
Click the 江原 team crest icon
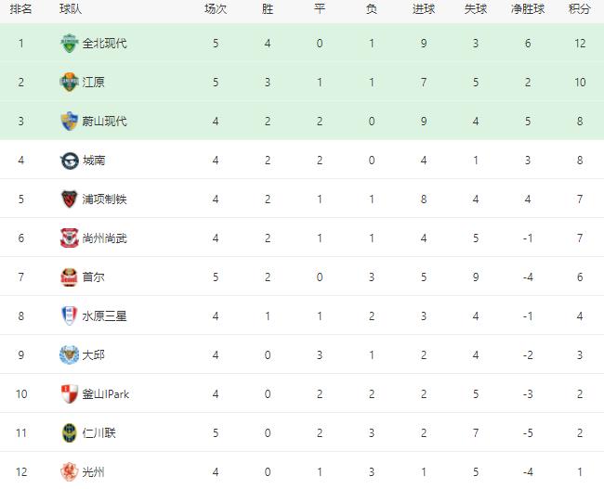pos(70,83)
